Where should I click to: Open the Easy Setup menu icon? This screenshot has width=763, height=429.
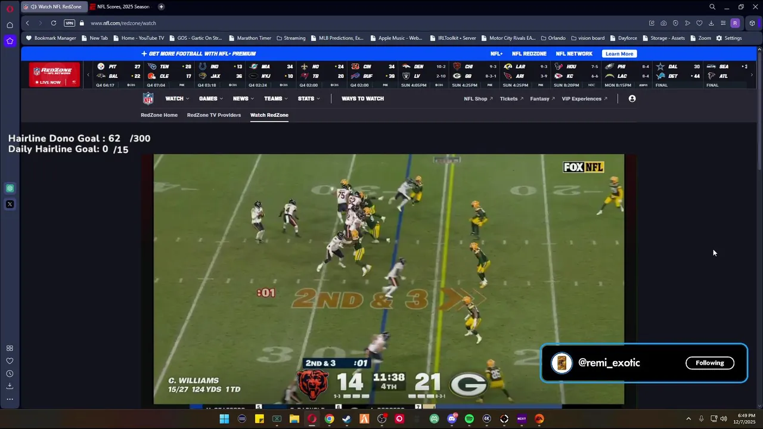[x=723, y=23]
